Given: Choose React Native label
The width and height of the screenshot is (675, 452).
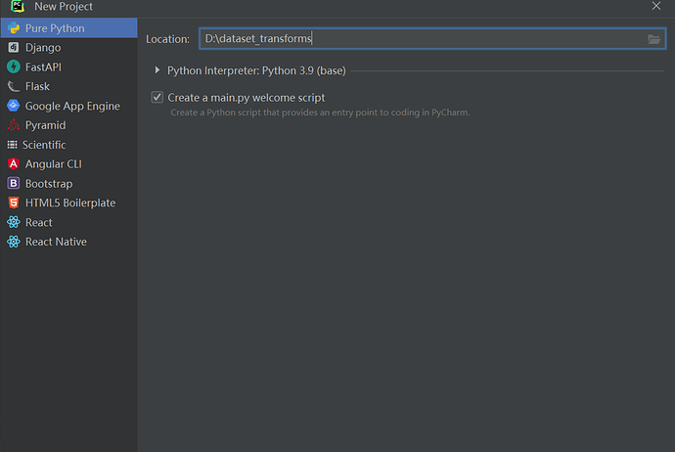Looking at the screenshot, I should click(x=56, y=242).
